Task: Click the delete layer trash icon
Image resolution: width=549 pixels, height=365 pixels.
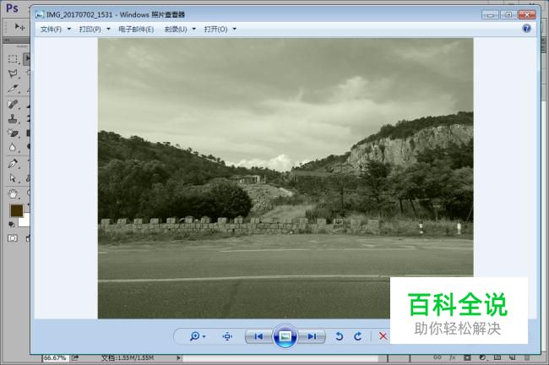Action: point(527,357)
